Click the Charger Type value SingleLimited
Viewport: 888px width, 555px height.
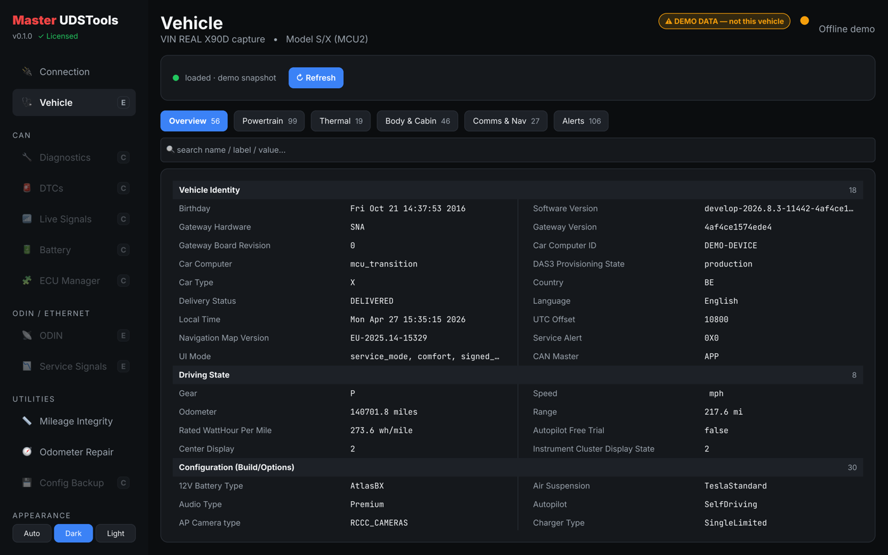tap(736, 523)
